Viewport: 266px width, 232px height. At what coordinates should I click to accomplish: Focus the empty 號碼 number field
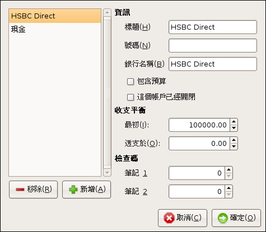[213, 46]
